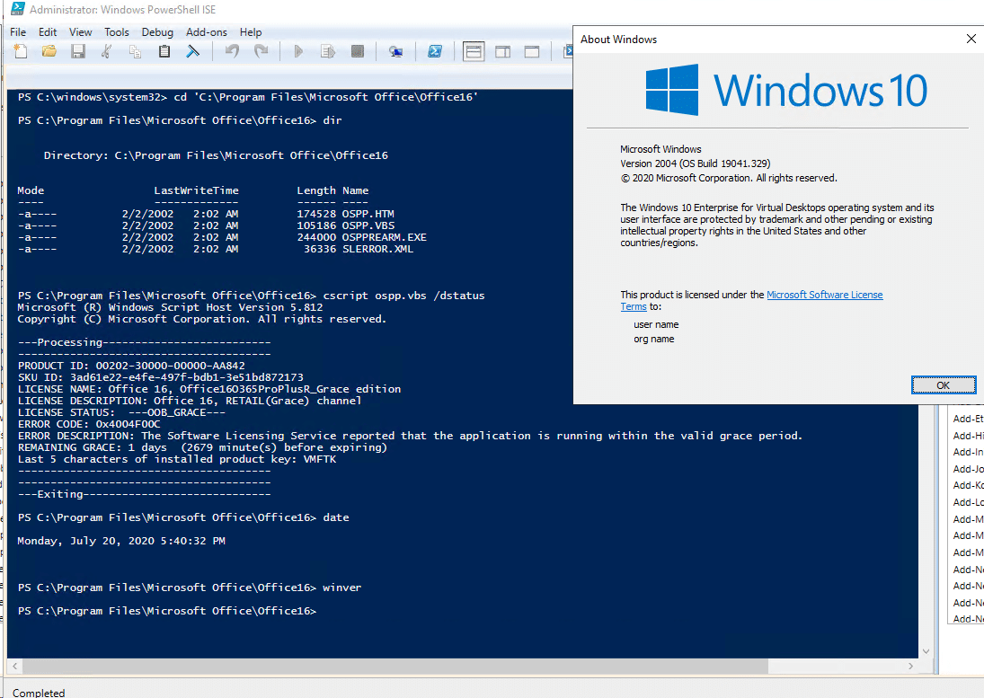
Task: Click the console horizontal scrollbar thumb
Action: [395, 666]
